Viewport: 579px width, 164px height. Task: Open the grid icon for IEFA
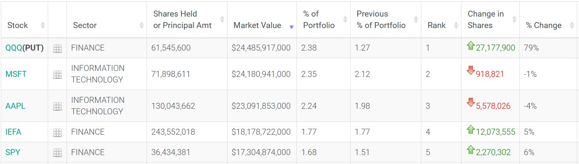coord(57,133)
